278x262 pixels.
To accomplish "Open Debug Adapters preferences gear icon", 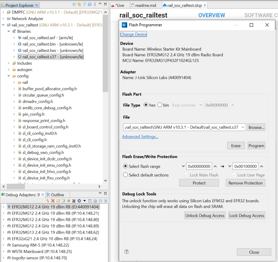I will [79, 201].
